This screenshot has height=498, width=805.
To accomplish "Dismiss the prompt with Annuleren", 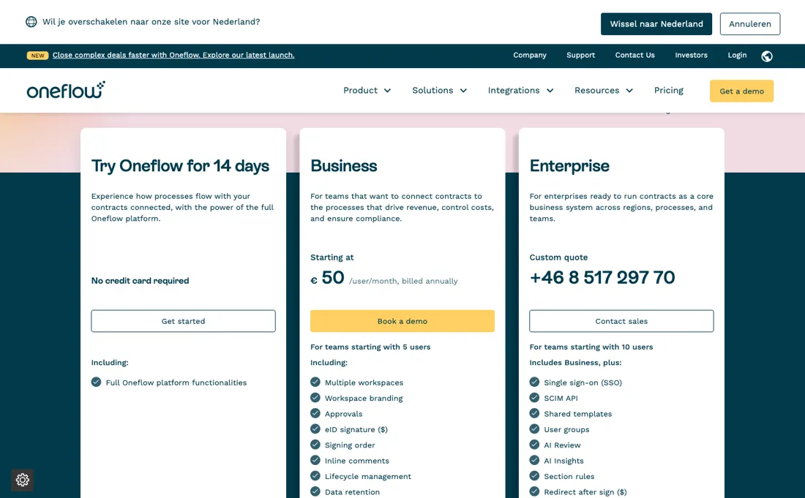I will [x=750, y=24].
